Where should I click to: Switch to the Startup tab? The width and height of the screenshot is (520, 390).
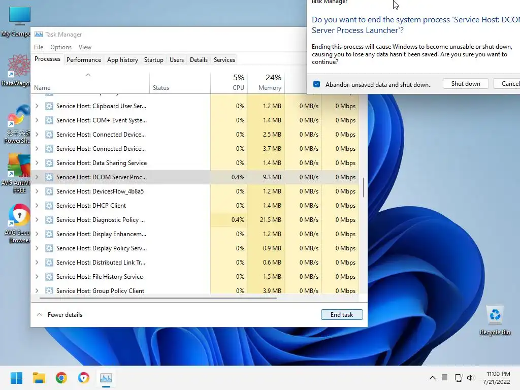pyautogui.click(x=153, y=60)
